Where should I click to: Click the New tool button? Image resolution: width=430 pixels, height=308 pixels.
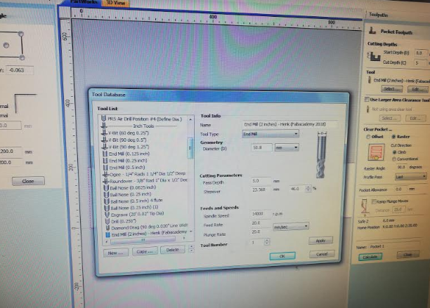(x=115, y=253)
